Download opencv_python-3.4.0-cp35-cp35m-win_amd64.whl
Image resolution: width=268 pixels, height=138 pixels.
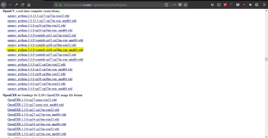pyautogui.click(x=40, y=70)
